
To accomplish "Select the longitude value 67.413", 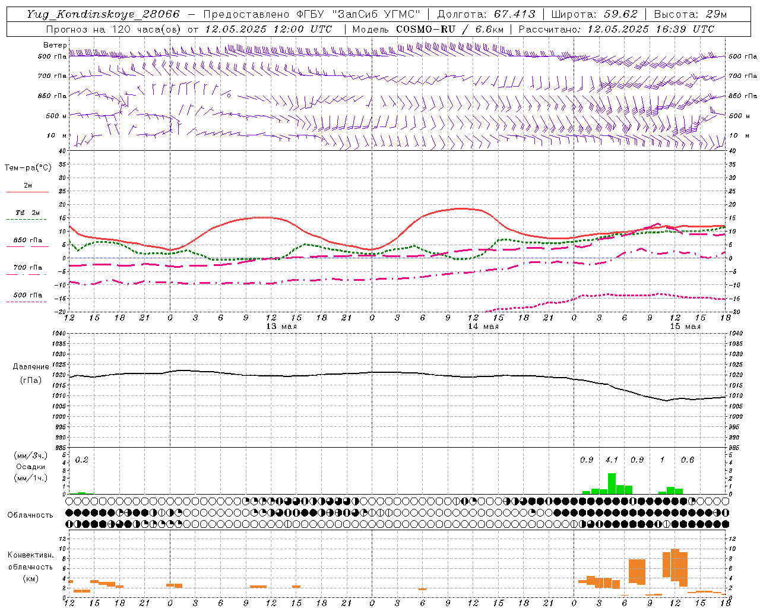I will (515, 14).
